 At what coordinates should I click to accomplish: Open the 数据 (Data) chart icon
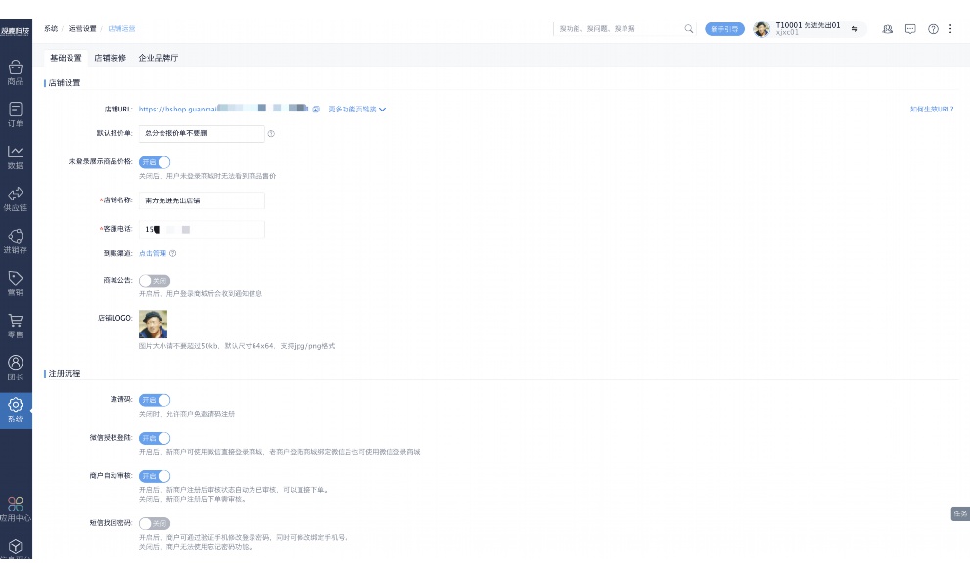[16, 152]
